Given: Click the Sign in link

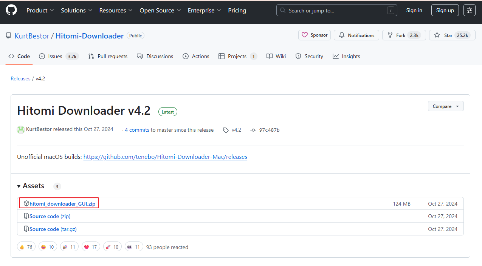Looking at the screenshot, I should point(414,11).
